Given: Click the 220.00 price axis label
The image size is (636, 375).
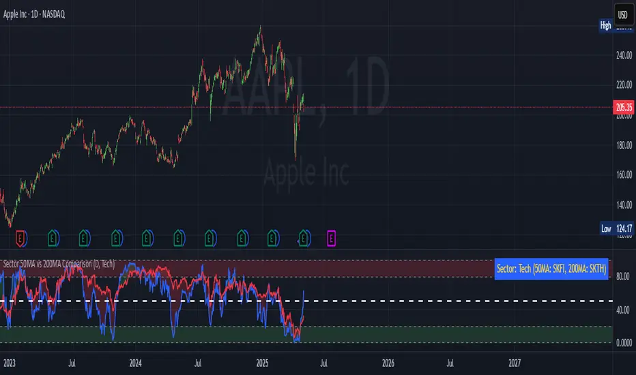Looking at the screenshot, I should (x=624, y=85).
